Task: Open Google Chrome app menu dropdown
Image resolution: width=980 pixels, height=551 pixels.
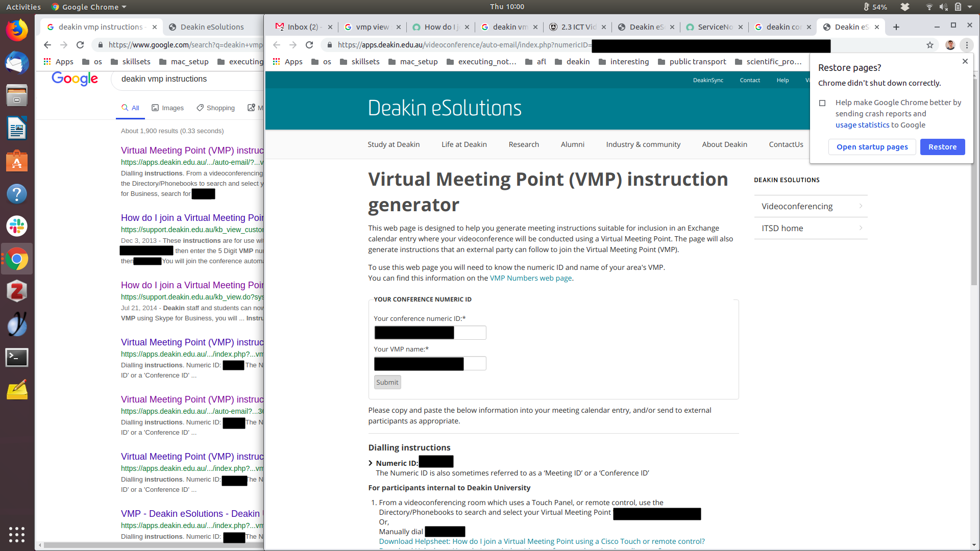Action: (89, 7)
